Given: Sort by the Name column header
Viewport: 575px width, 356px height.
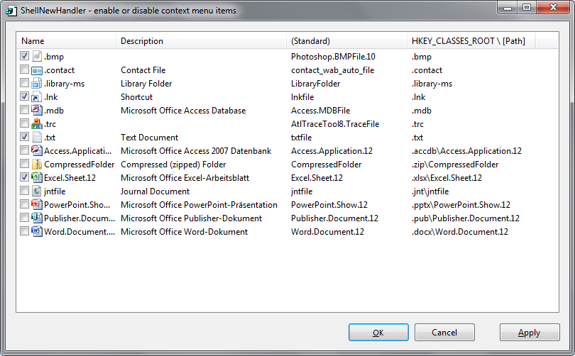Looking at the screenshot, I should pos(67,41).
